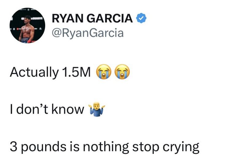
Task: Click the first crying face emoji
Action: [104, 72]
